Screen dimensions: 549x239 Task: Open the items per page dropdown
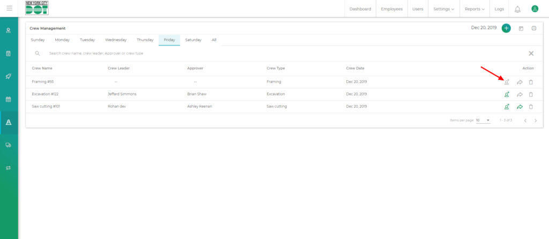pyautogui.click(x=483, y=121)
